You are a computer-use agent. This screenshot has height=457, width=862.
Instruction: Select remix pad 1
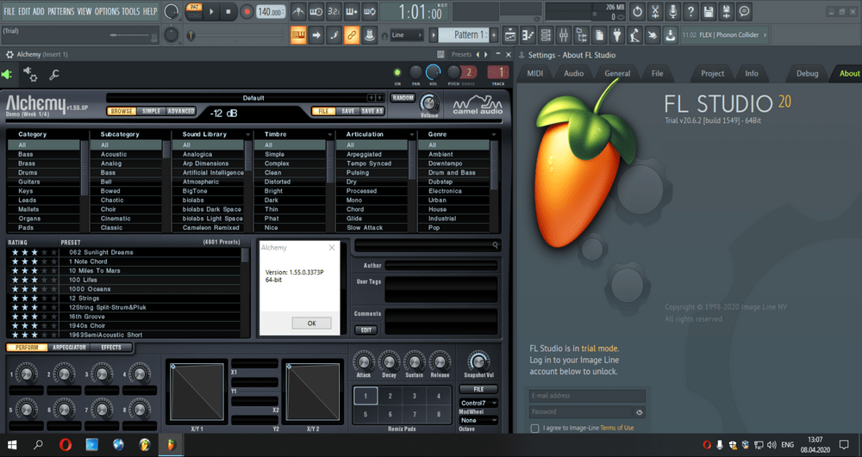click(365, 396)
